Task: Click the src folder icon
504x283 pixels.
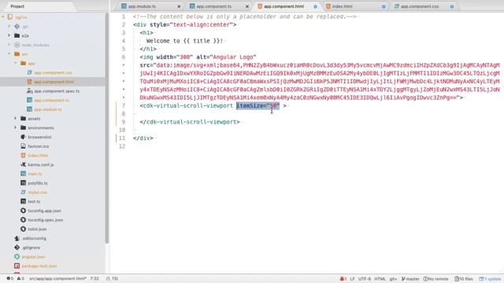Action: (x=17, y=54)
